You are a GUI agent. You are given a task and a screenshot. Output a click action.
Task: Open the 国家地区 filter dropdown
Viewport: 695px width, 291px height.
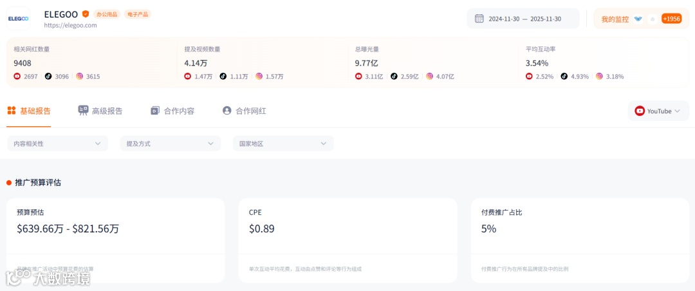(x=283, y=144)
